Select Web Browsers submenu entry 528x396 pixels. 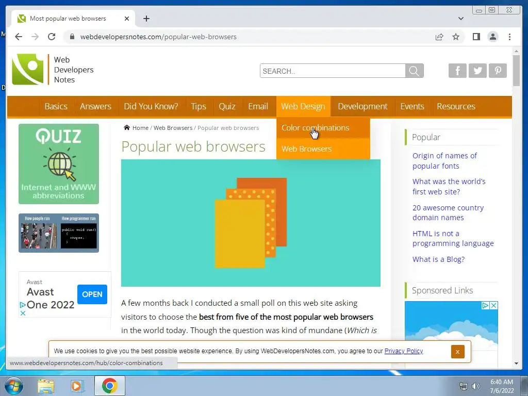pos(323,149)
